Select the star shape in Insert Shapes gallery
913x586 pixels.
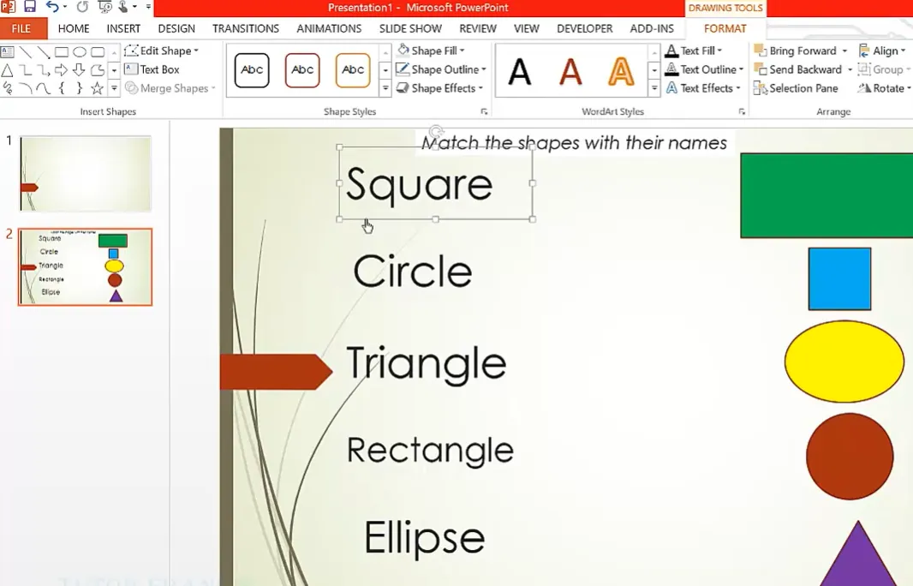coord(97,88)
